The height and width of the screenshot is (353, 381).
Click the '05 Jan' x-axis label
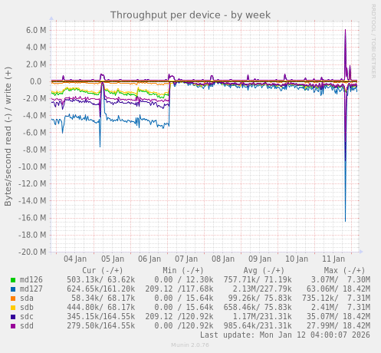click(x=113, y=259)
